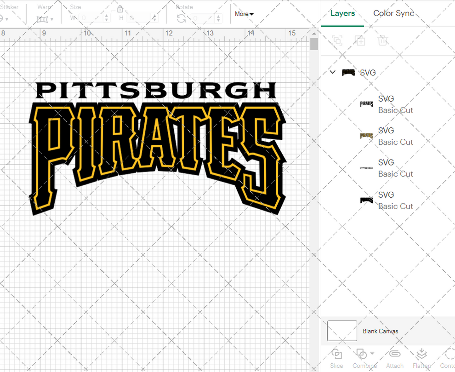Click the duplicate layer icon above the Layers panel
Screen dimensions: 455x372
coord(360,40)
